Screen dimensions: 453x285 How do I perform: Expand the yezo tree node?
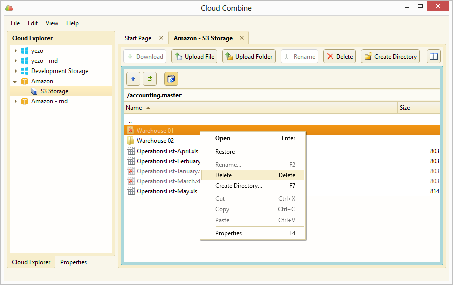click(x=15, y=51)
